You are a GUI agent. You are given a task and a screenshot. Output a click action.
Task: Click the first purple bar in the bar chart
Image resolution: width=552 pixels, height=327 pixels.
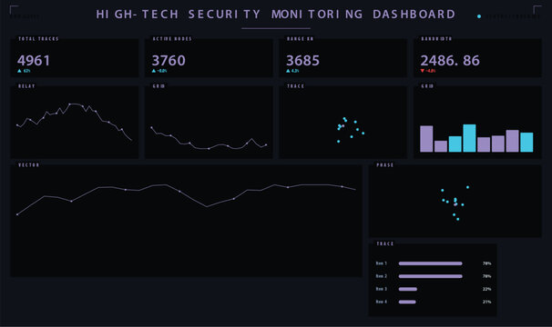426,139
